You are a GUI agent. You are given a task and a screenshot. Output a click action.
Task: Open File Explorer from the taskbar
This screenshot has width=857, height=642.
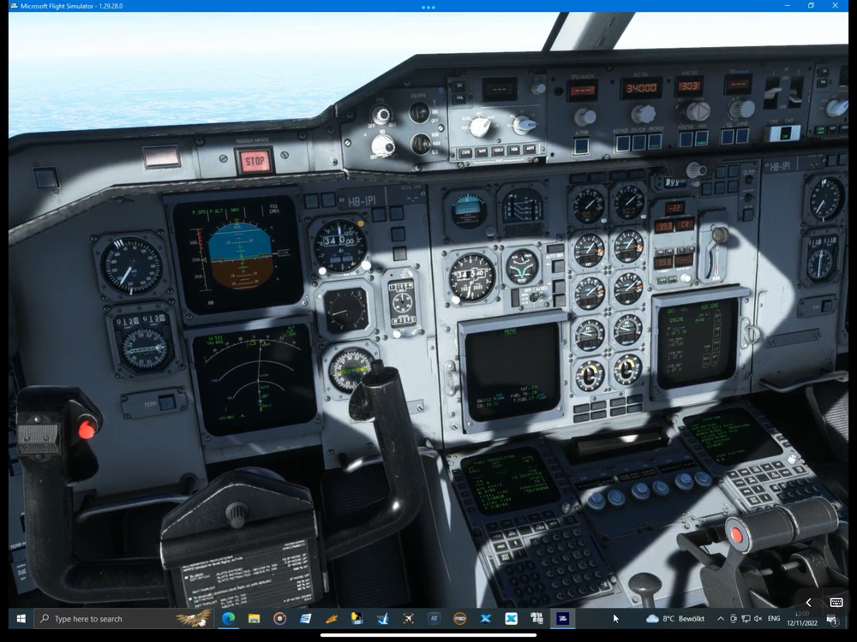pyautogui.click(x=255, y=618)
